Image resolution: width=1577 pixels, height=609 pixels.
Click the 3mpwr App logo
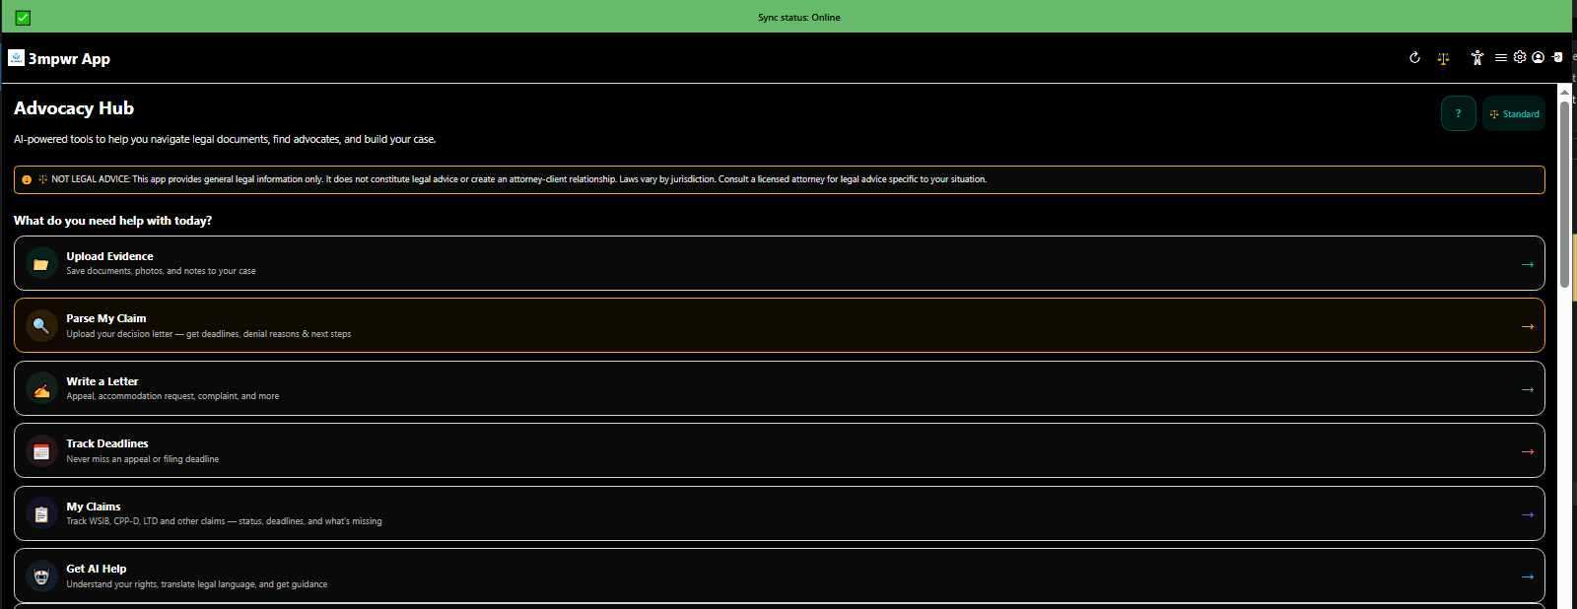(17, 58)
